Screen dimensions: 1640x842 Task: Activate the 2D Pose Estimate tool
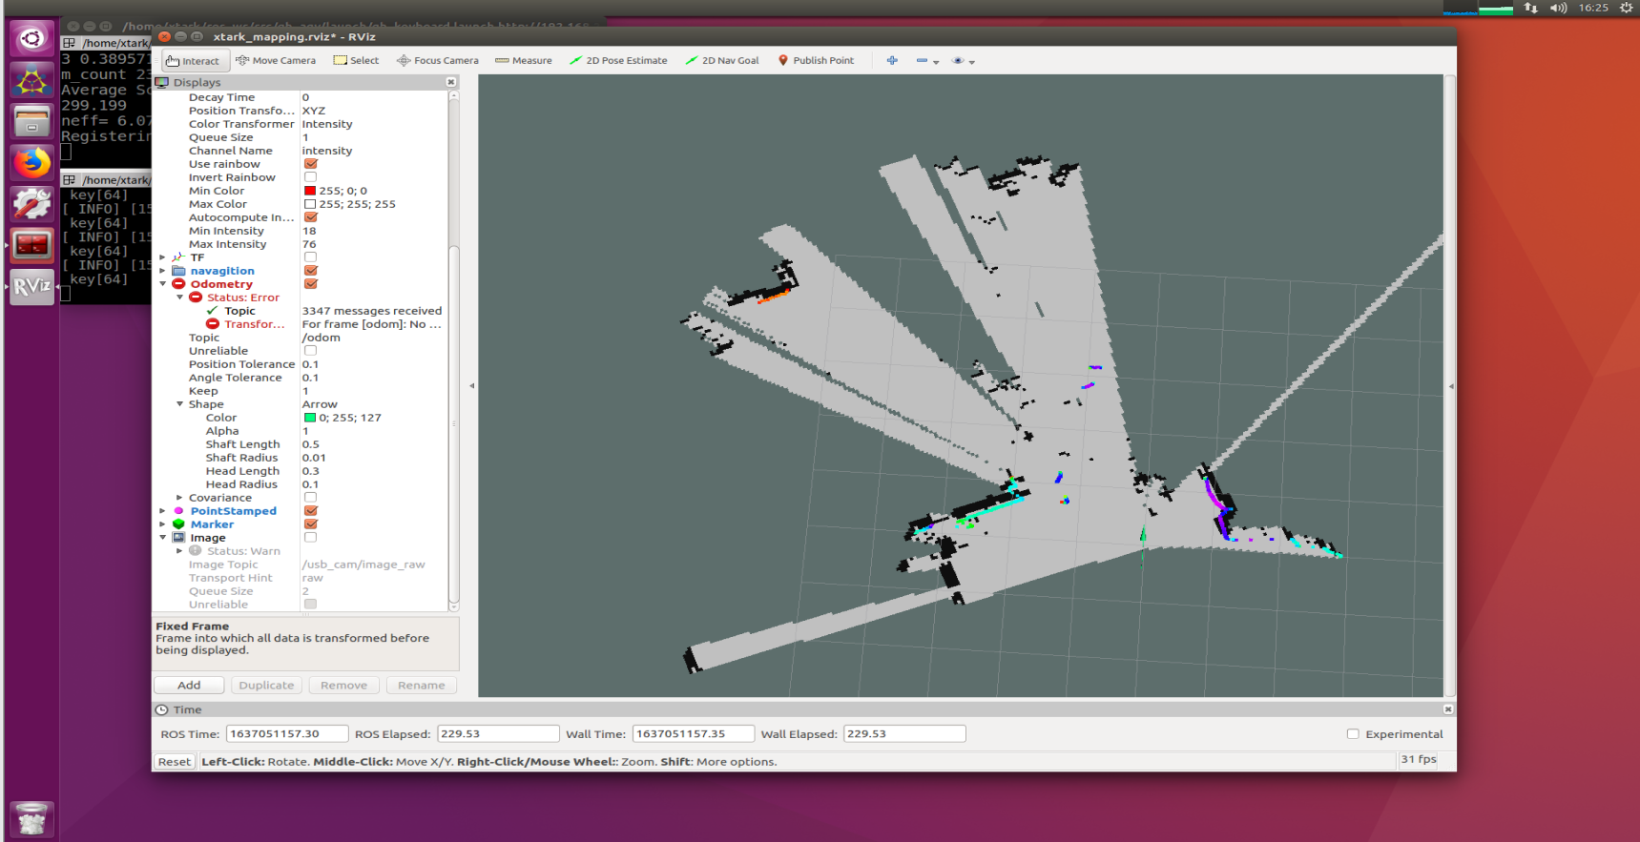618,60
